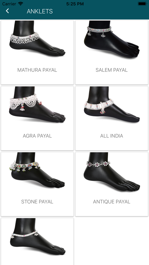Open the All India anklet image
Screen dimensions: 149x265
pyautogui.click(x=112, y=105)
